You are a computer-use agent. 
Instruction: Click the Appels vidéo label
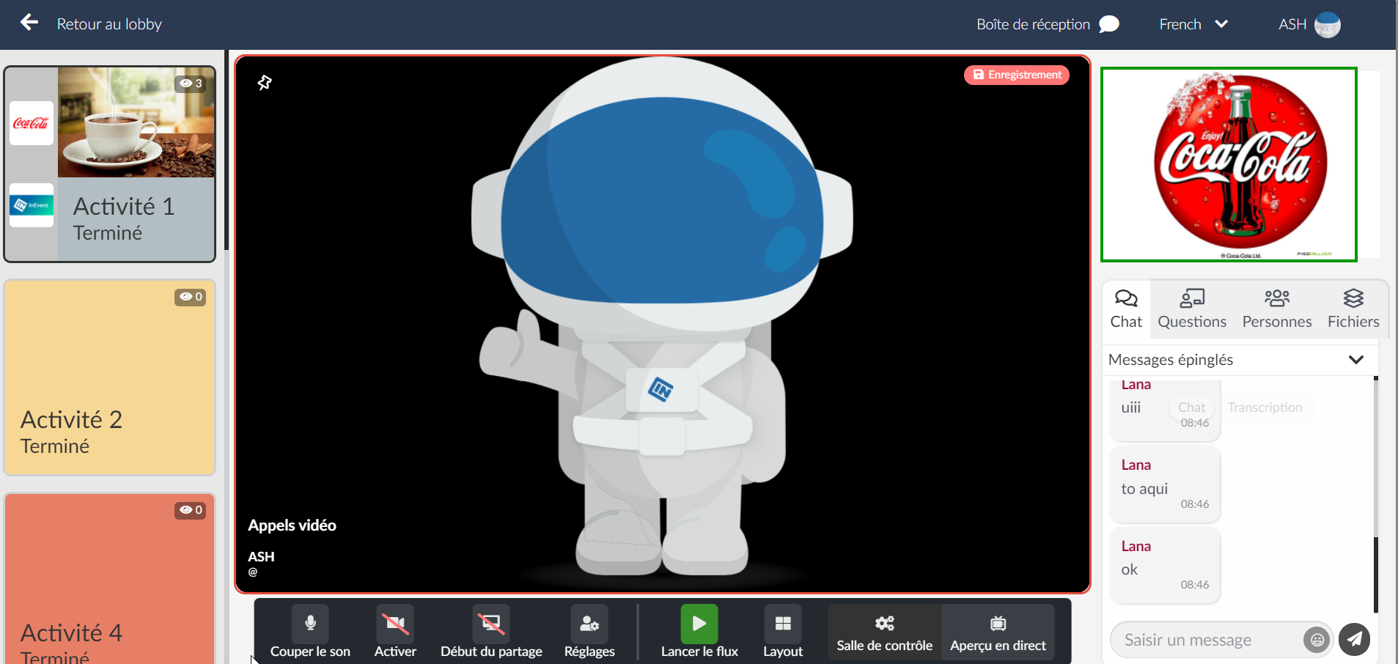(x=292, y=525)
